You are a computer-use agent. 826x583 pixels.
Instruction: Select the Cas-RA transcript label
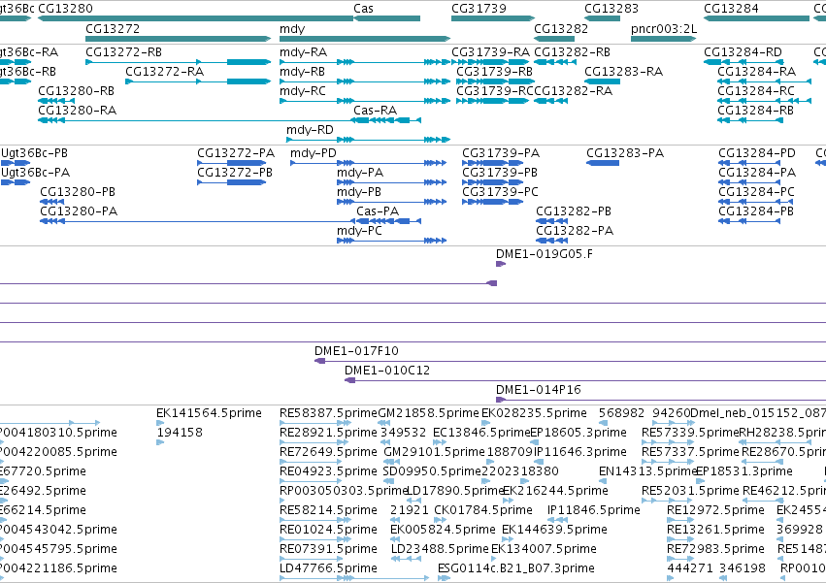pyautogui.click(x=375, y=111)
